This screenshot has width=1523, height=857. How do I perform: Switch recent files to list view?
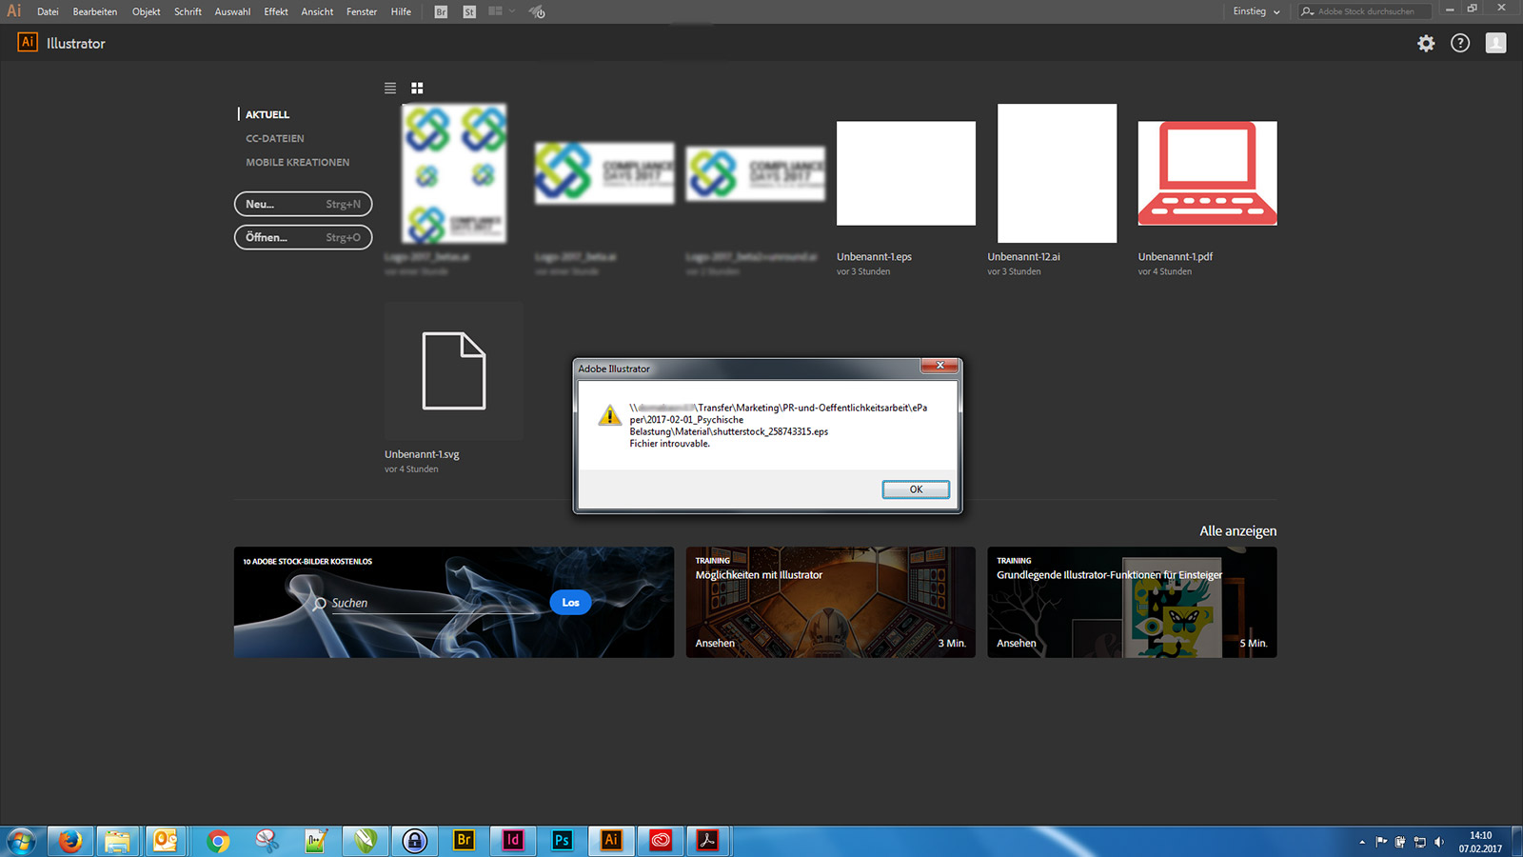390,88
